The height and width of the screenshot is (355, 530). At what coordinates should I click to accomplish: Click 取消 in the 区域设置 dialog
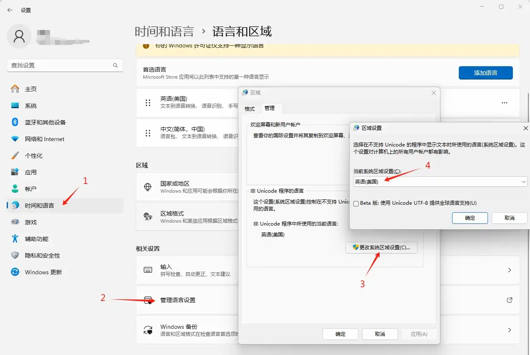tap(509, 218)
